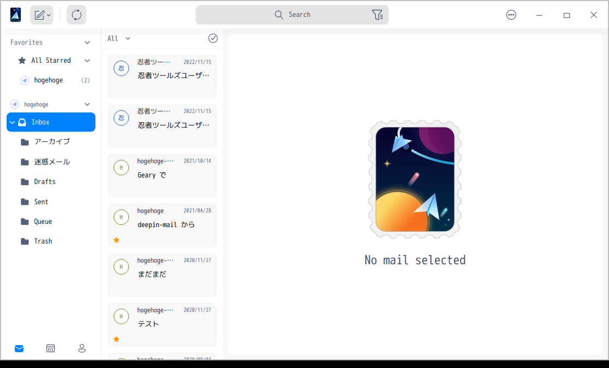Image resolution: width=609 pixels, height=368 pixels.
Task: Open the 迷惑メール folder
Action: [x=51, y=162]
